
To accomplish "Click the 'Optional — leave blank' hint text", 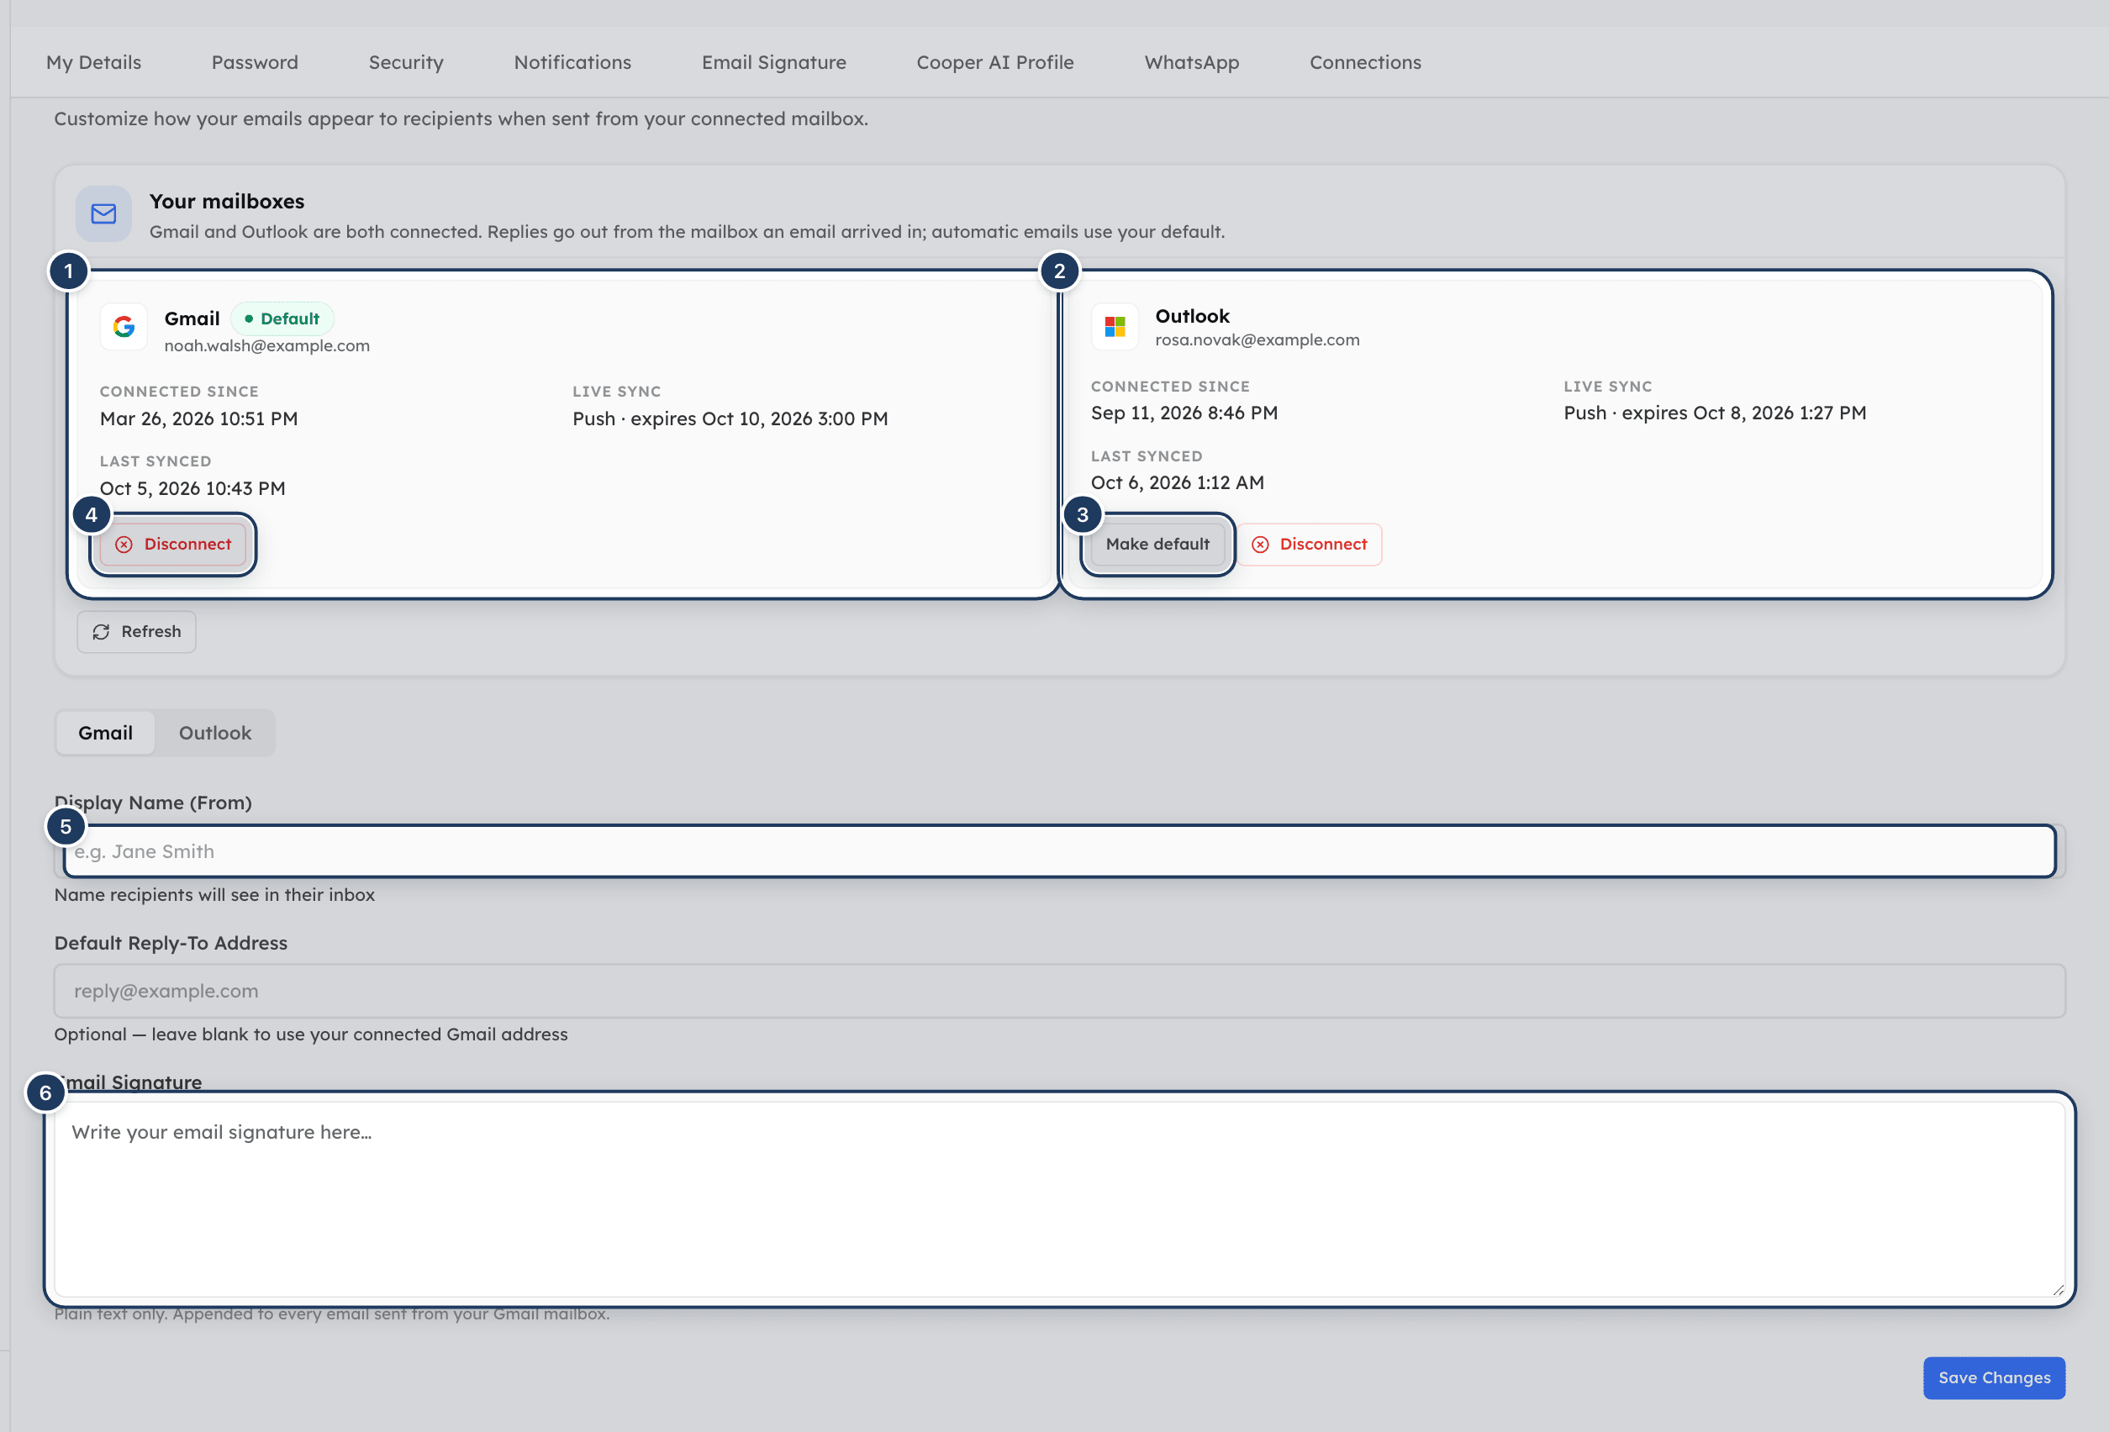I will (x=311, y=1035).
